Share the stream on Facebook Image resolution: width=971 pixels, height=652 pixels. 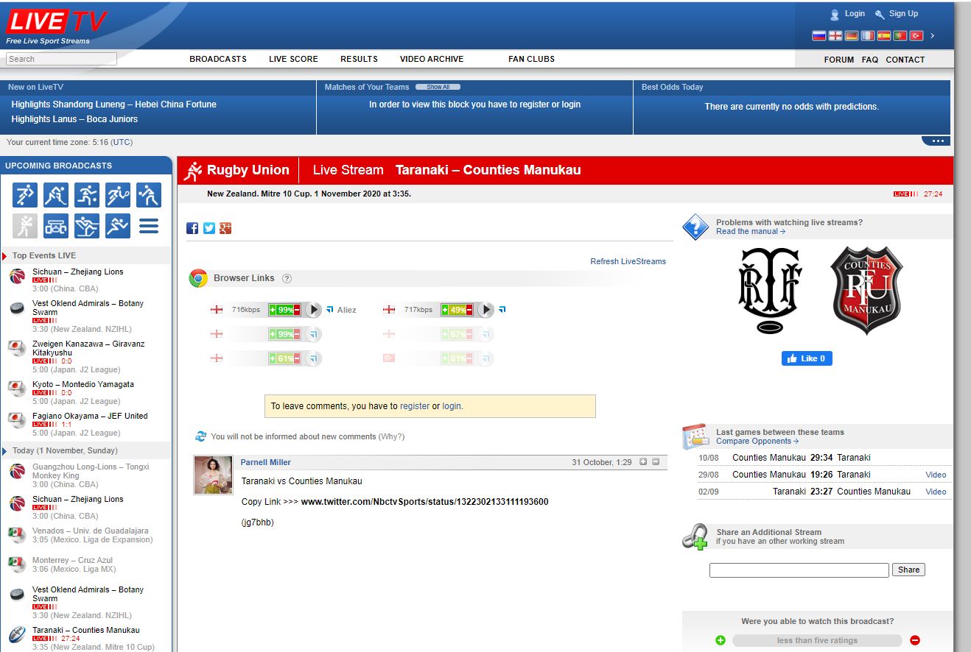pyautogui.click(x=192, y=228)
